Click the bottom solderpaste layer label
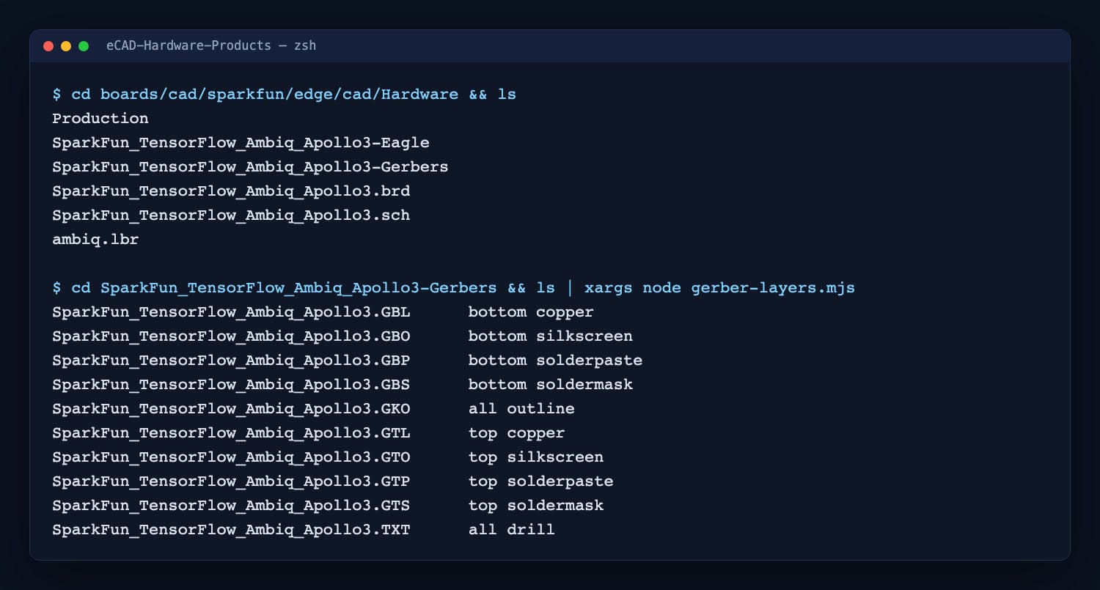 pyautogui.click(x=555, y=361)
